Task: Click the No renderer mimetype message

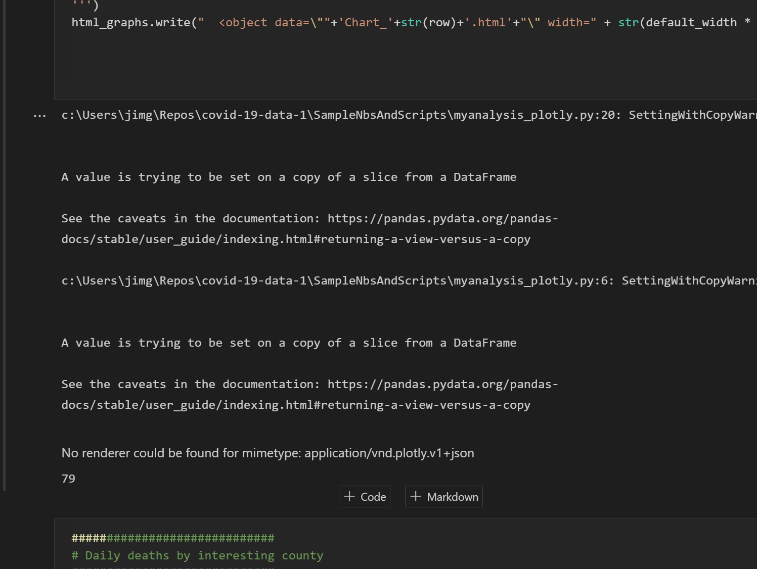Action: (x=268, y=453)
